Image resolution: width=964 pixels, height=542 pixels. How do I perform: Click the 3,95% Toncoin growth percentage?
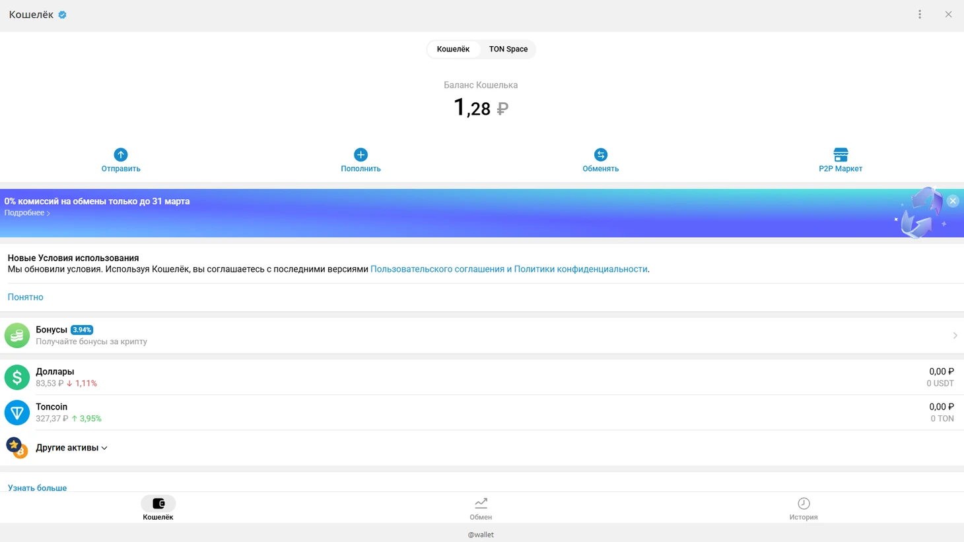pyautogui.click(x=90, y=419)
